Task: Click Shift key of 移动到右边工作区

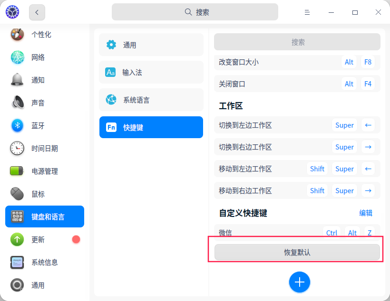Action: click(x=317, y=191)
